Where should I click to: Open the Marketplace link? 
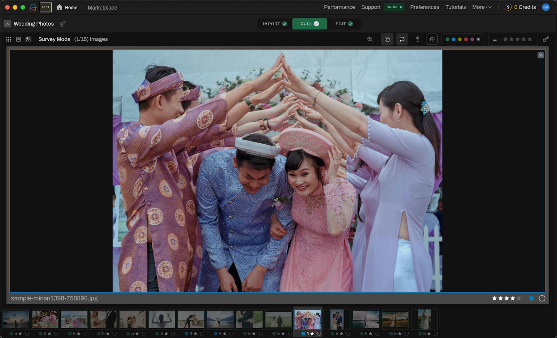point(102,7)
